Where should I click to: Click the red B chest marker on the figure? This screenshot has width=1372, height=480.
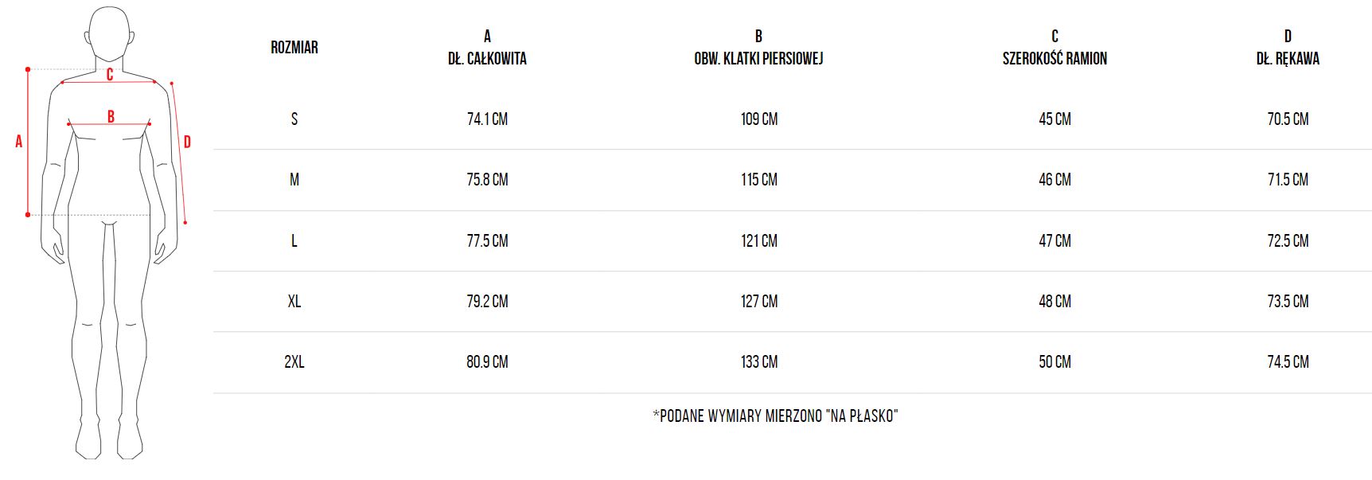click(111, 117)
